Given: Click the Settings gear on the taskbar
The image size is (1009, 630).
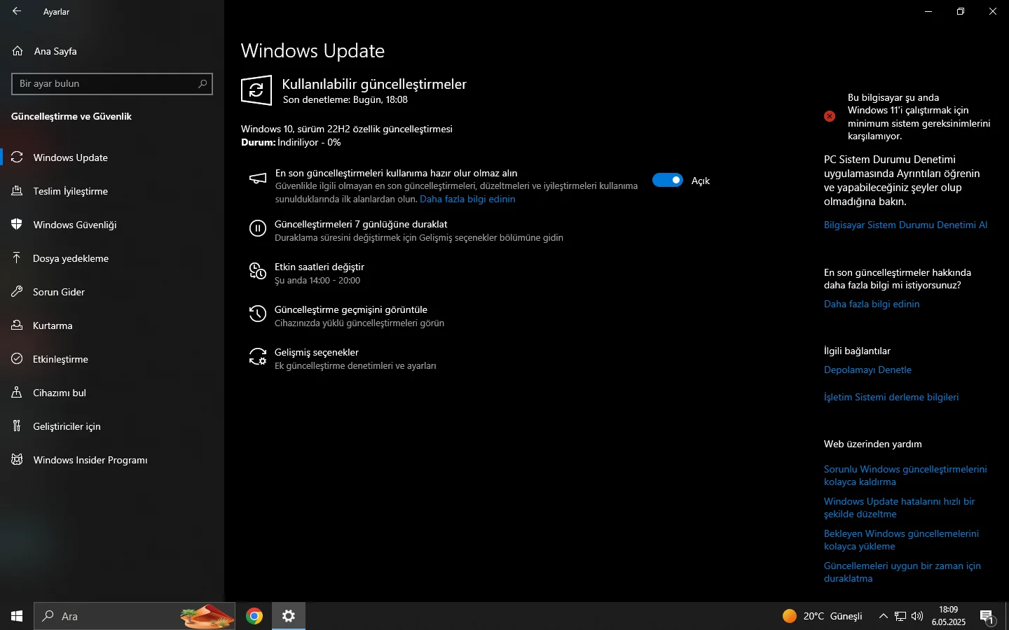Looking at the screenshot, I should point(289,616).
